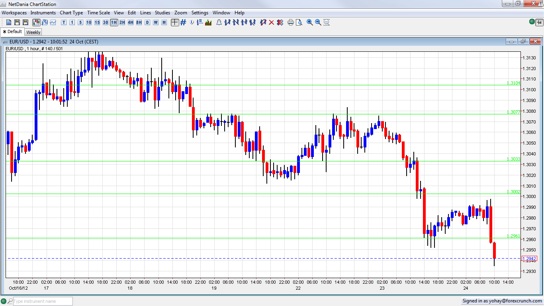Viewport: 544px width, 306px height.
Task: Set time scale to 1 minute
Action: 72,22
